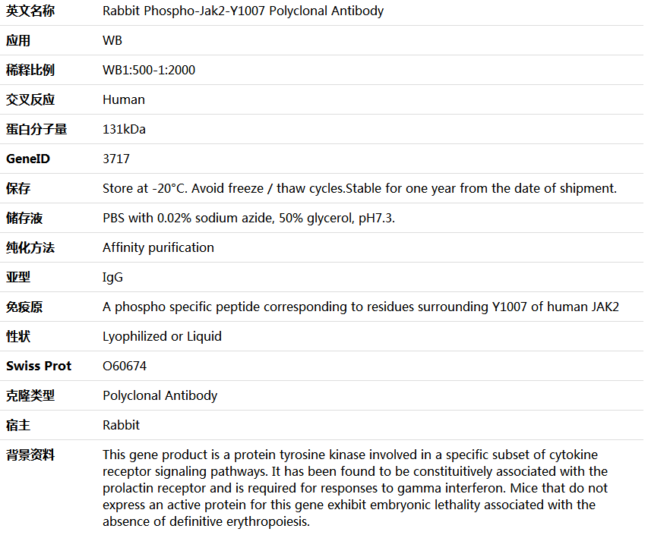This screenshot has width=648, height=535.
Task: Click the 背景资料 row label
Action: (x=30, y=455)
